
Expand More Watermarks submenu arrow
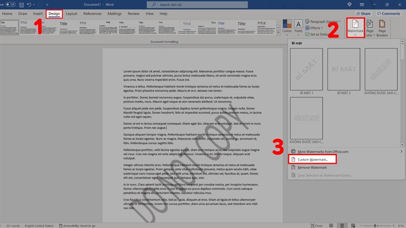tap(401, 151)
